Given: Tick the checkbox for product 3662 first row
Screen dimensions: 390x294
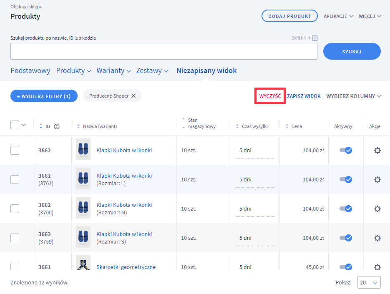Looking at the screenshot, I should (15, 151).
